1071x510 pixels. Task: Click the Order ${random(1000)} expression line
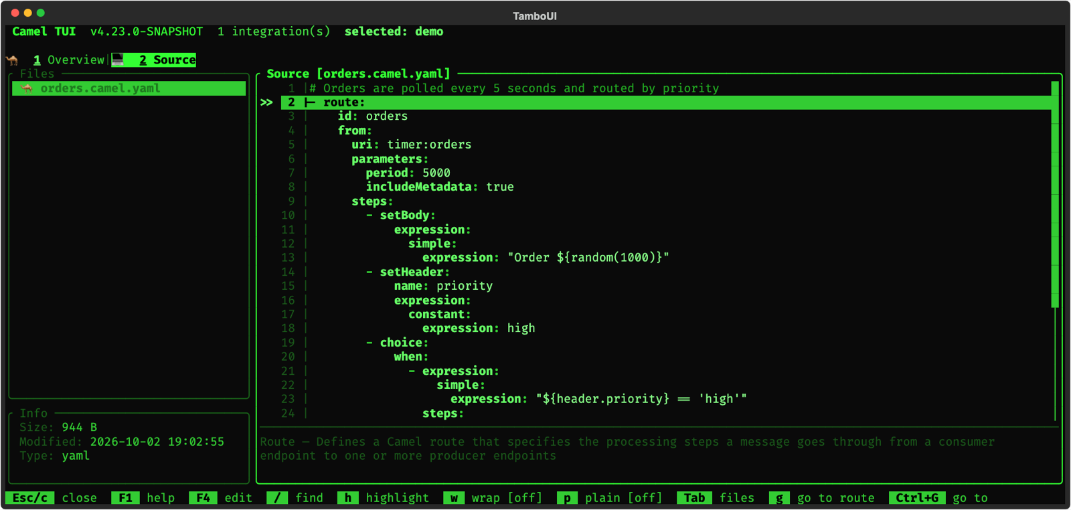pyautogui.click(x=546, y=258)
